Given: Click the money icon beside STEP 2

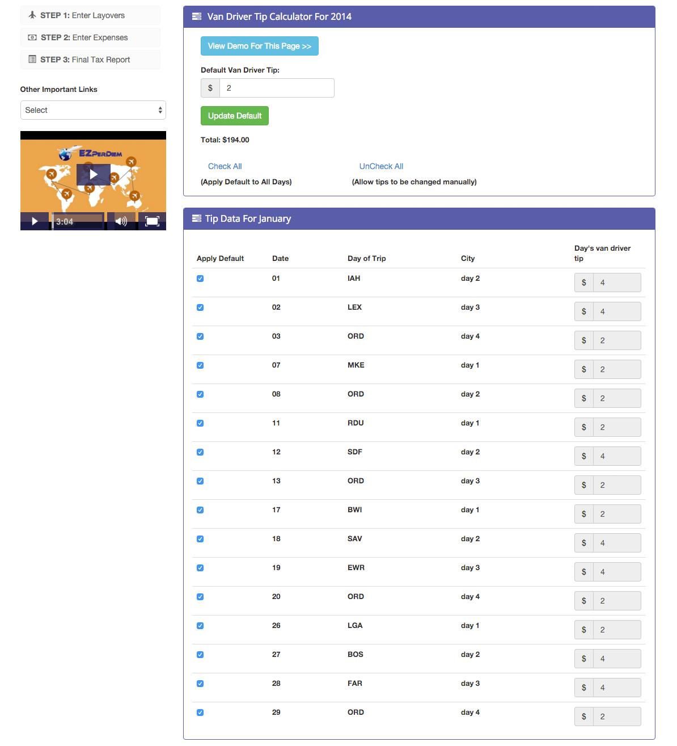Looking at the screenshot, I should click(x=32, y=37).
